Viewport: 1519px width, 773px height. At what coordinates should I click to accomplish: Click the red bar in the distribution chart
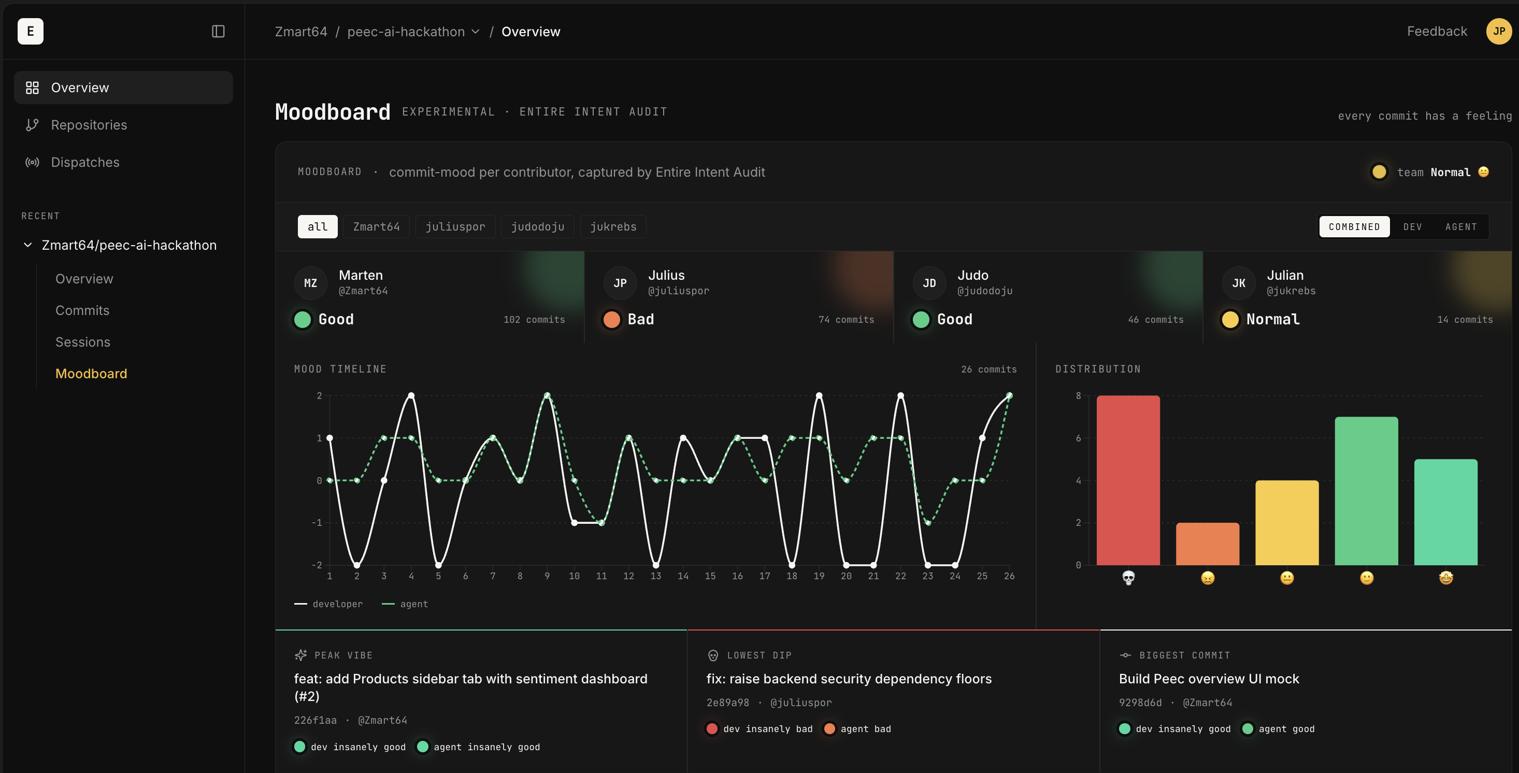coord(1128,480)
